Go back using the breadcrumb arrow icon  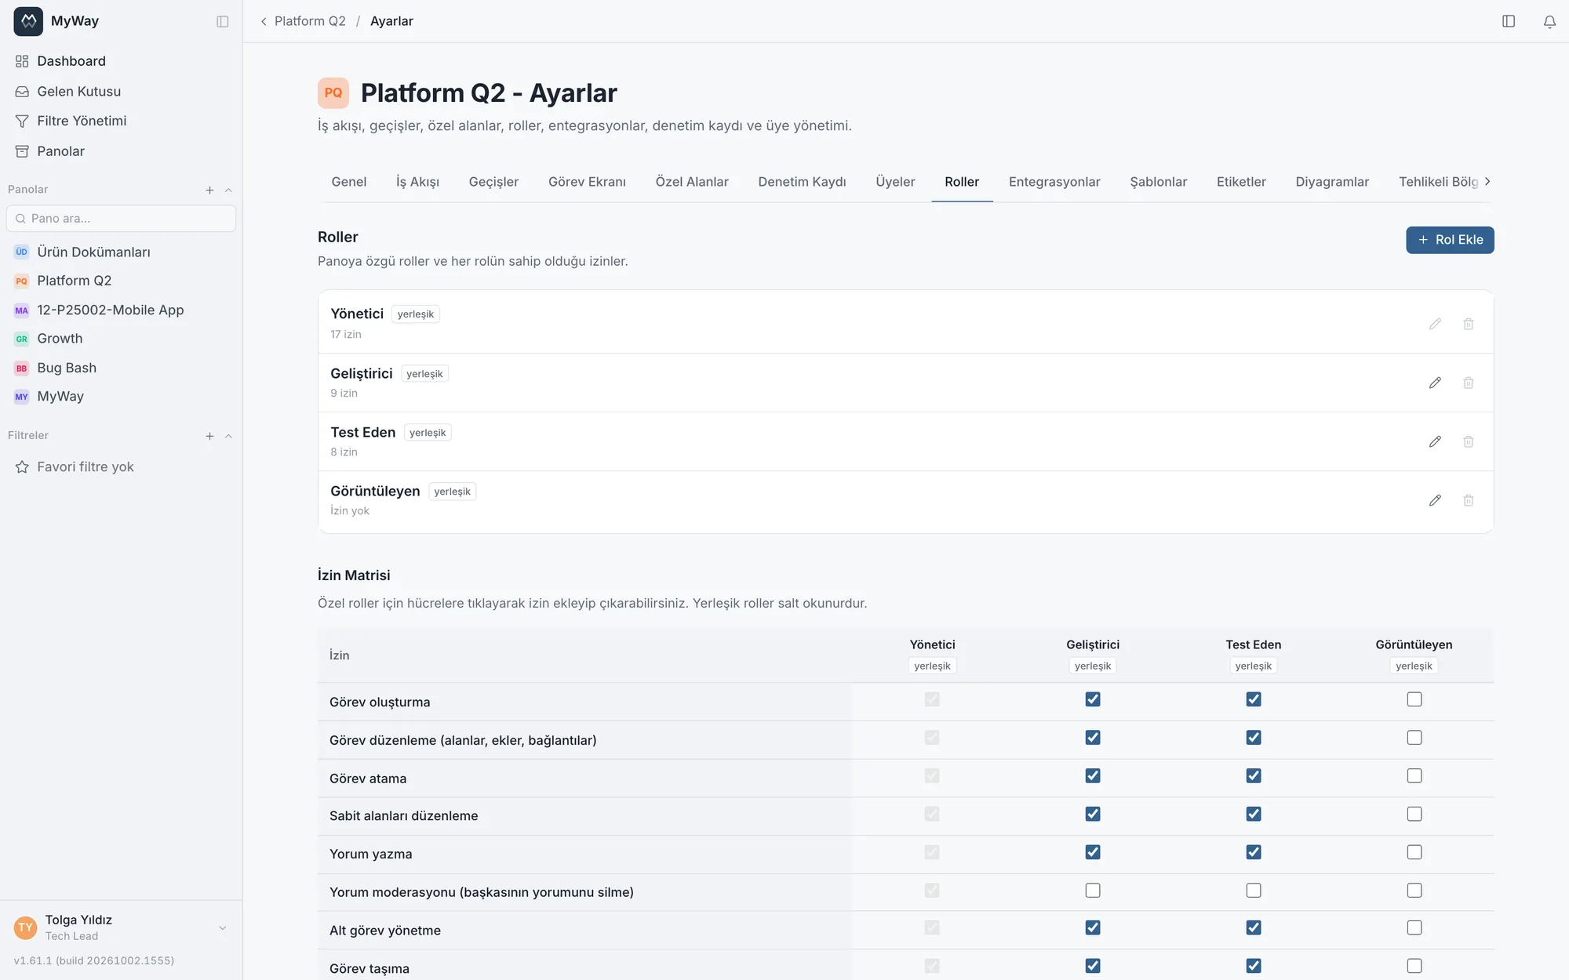point(264,21)
